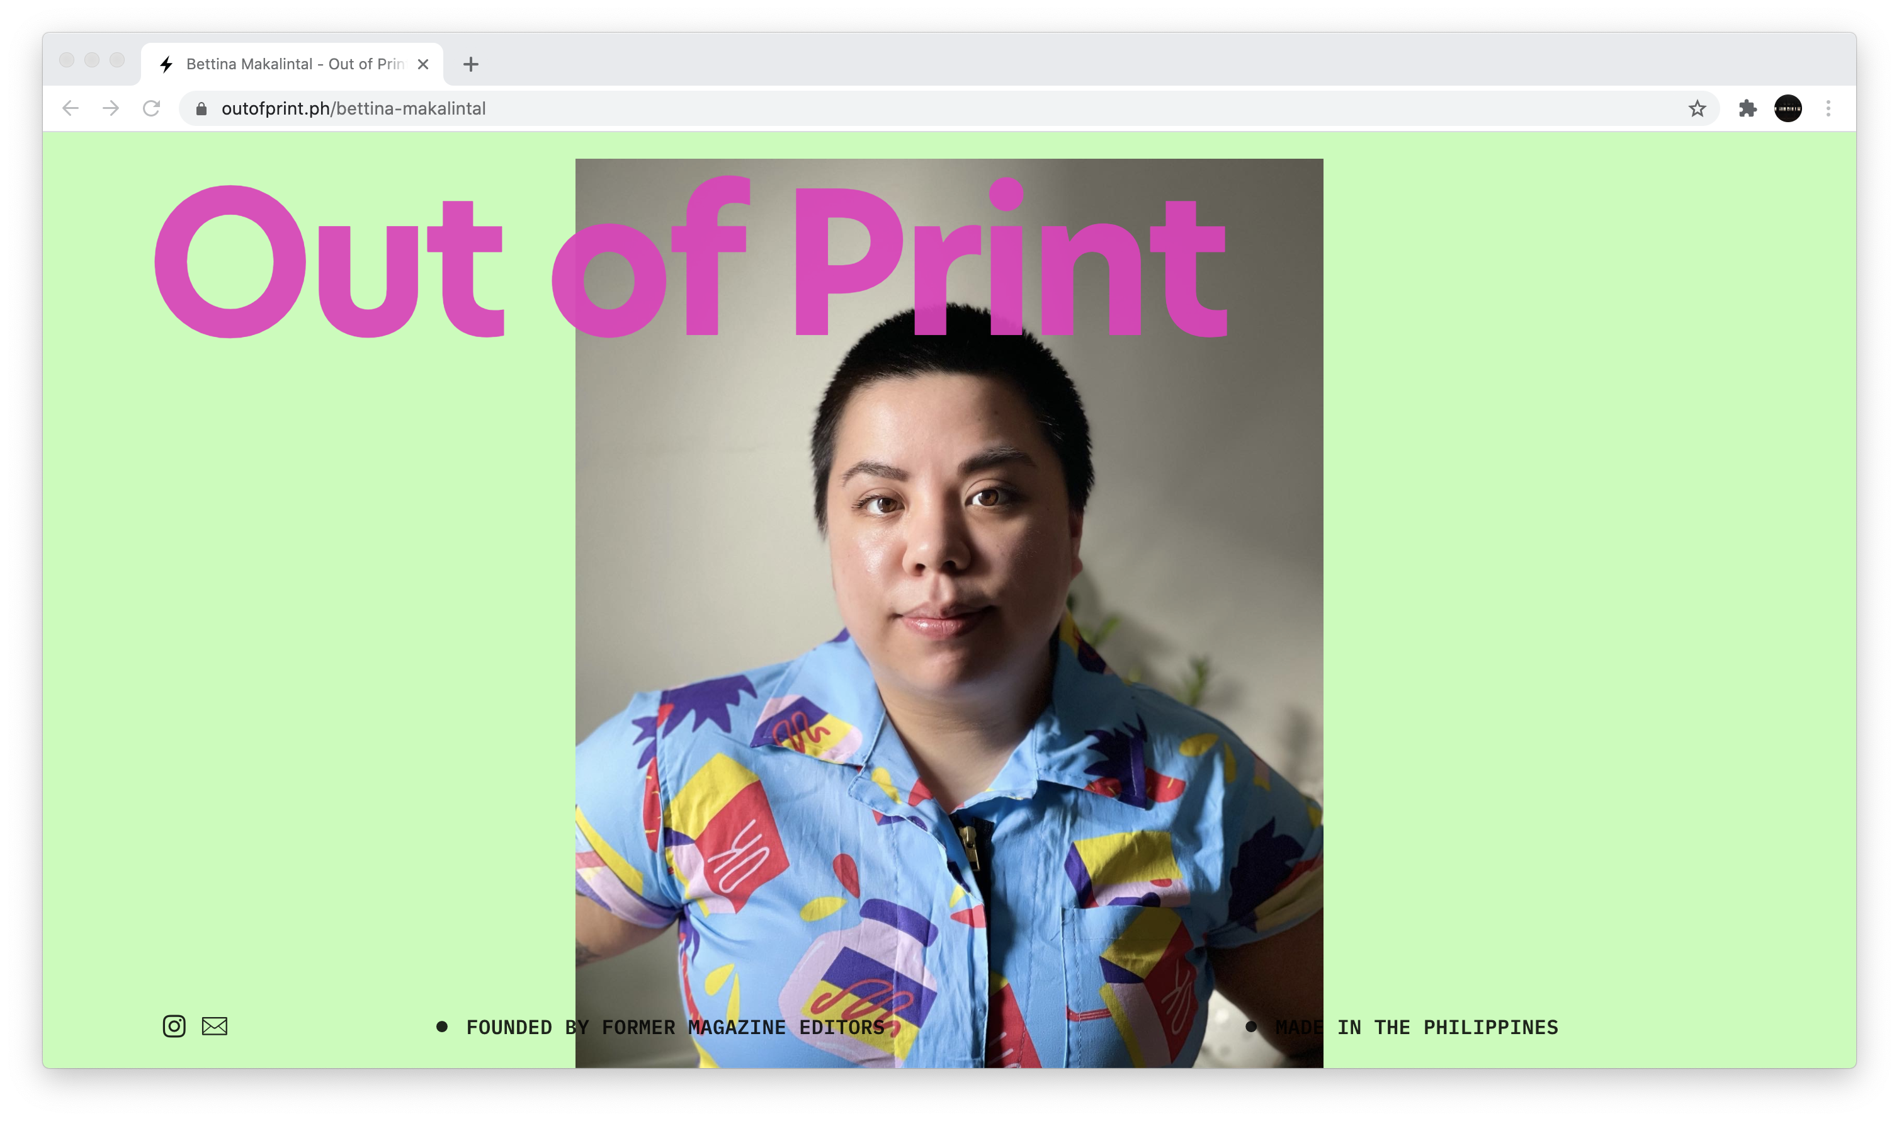Click the red close window button
This screenshot has width=1899, height=1121.
(x=67, y=60)
